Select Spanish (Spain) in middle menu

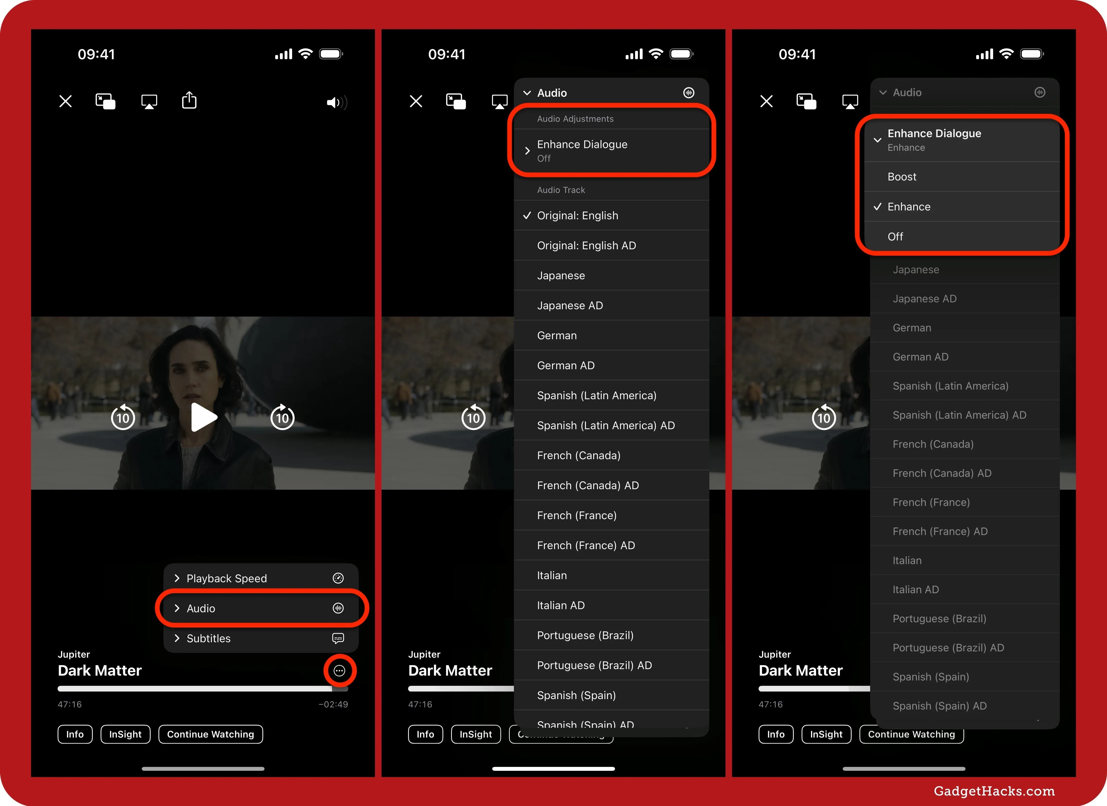pyautogui.click(x=612, y=696)
